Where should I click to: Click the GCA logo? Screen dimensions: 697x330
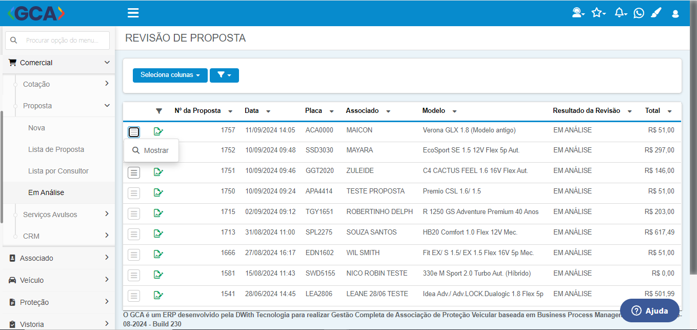(x=36, y=13)
